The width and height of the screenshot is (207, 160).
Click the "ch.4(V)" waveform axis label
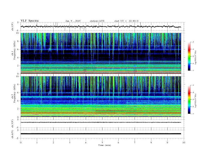[12, 134]
